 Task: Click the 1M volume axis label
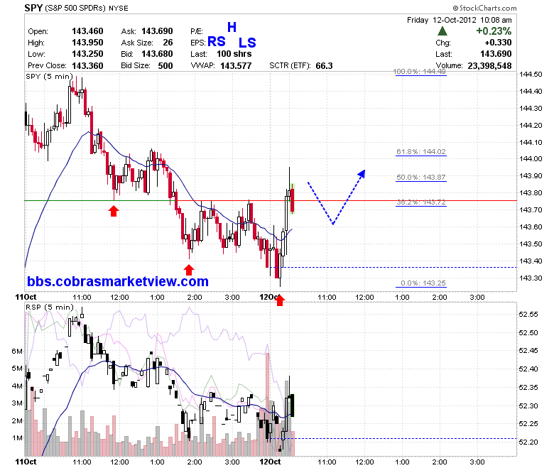coord(17,438)
